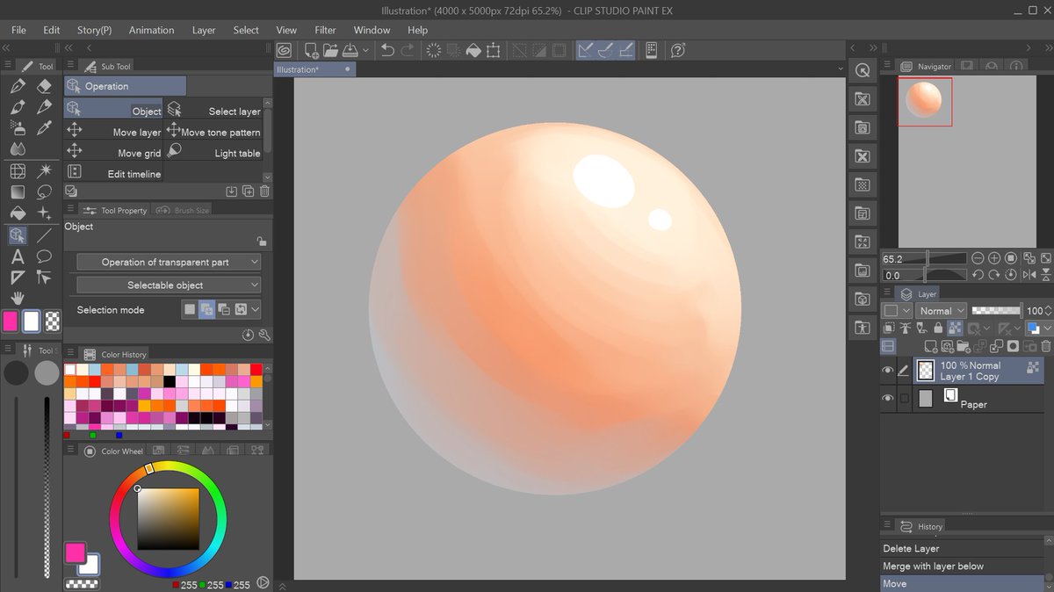Rotate left in Navigator panel
The image size is (1054, 592).
pyautogui.click(x=978, y=275)
